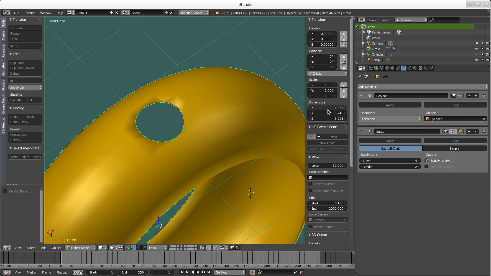Screen dimensions: 491x276
Task: Open the XYZ Euler rotation mode dropdown
Action: [328, 73]
